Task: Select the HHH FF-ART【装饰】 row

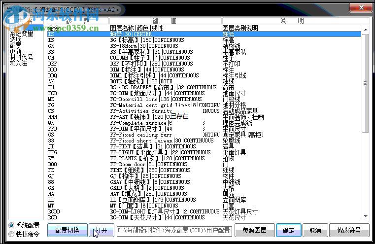Action: tap(204, 117)
